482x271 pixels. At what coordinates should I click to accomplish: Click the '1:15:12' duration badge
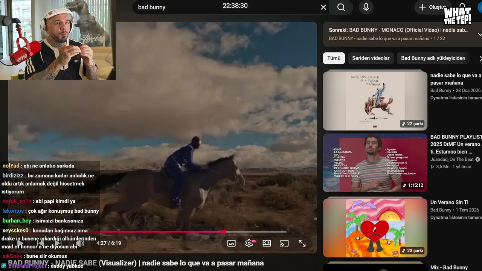(413, 186)
